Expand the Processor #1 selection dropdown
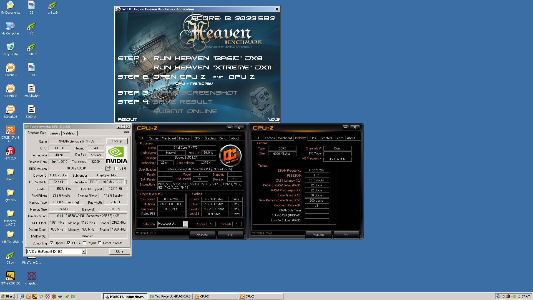This screenshot has width=533, height=300. click(185, 224)
